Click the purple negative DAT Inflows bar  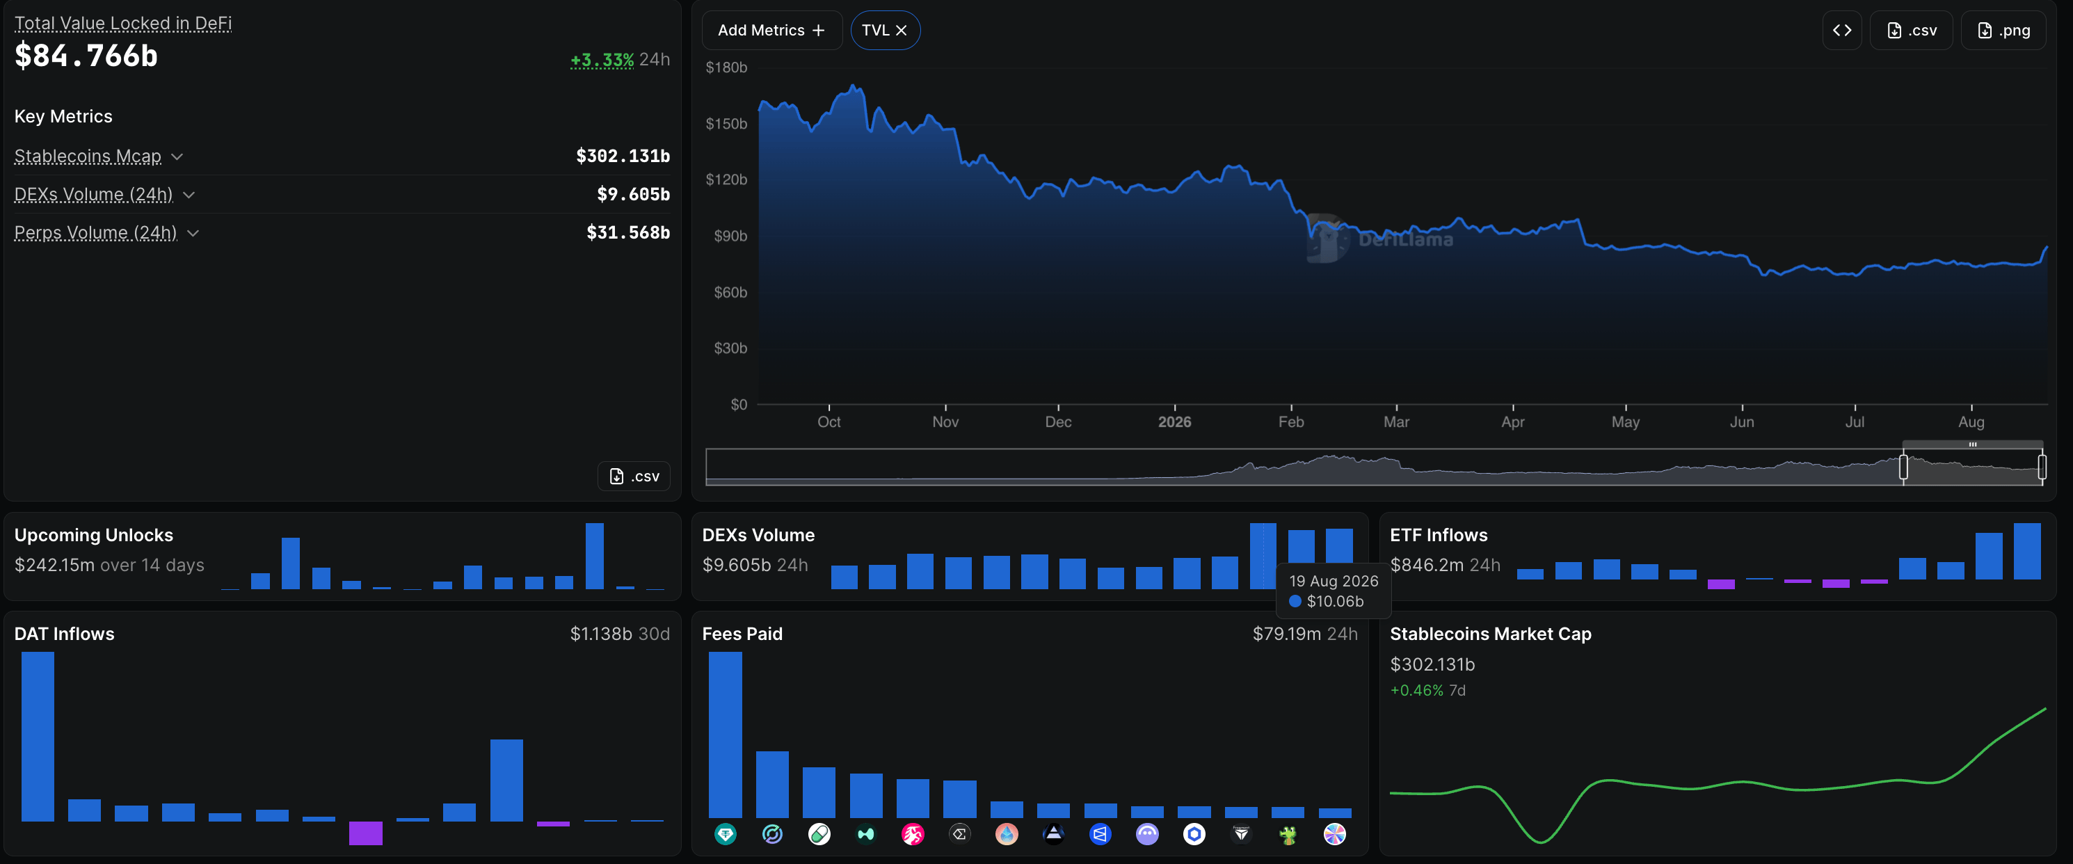365,833
